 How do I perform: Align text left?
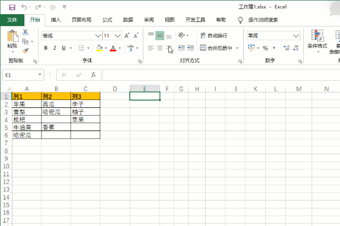[151, 48]
